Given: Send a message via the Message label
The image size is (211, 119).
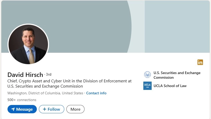Looking at the screenshot, I should coord(24,109).
